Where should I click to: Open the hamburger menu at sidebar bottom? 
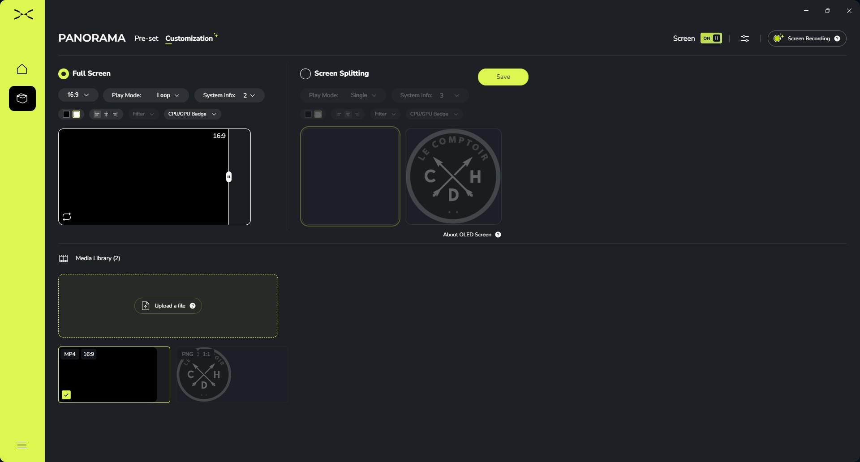coord(22,445)
